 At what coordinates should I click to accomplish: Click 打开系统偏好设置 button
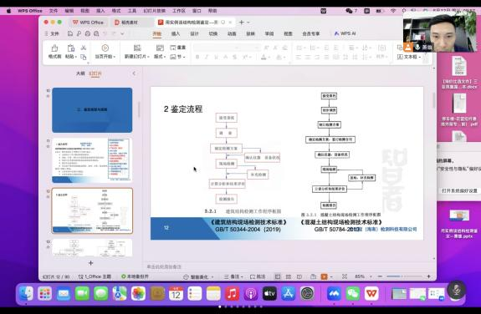click(x=459, y=190)
